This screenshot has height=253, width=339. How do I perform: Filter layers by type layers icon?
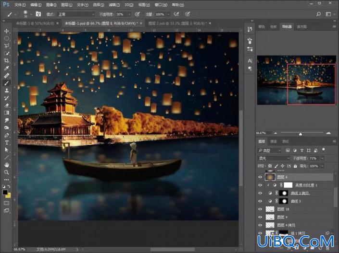302,150
